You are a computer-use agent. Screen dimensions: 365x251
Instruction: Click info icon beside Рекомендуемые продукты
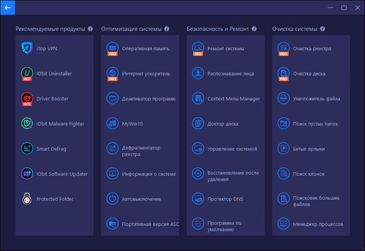(x=90, y=29)
